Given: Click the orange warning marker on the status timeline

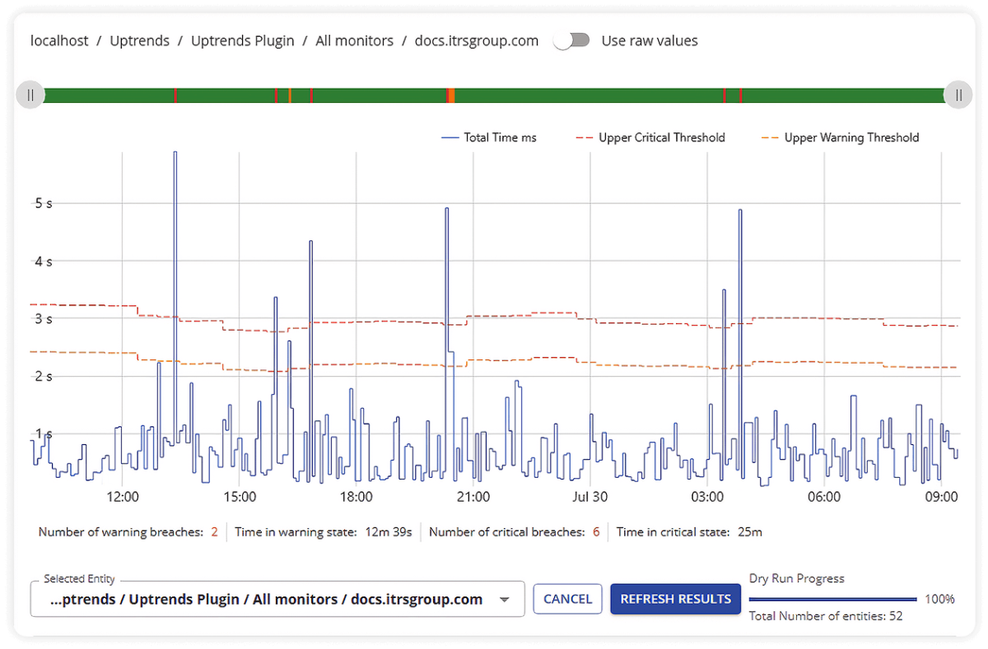Looking at the screenshot, I should pos(450,95).
